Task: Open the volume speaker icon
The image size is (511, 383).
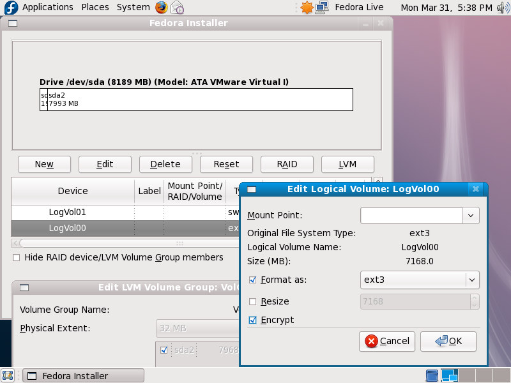Action: click(x=503, y=8)
